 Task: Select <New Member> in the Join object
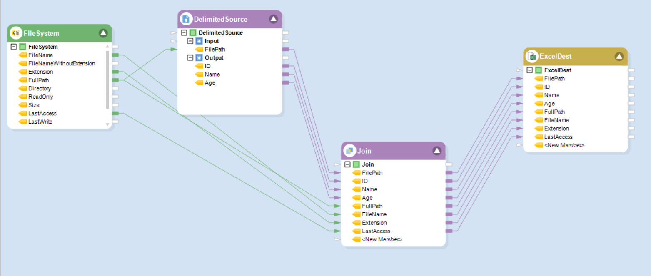point(382,239)
